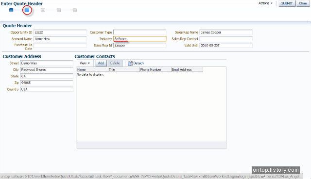Select the second train step icon
Screen dimensions: 311x179
click(x=27, y=10)
